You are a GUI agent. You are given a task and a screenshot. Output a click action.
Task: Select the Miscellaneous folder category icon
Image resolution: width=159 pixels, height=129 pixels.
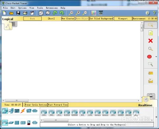pos(29,111)
